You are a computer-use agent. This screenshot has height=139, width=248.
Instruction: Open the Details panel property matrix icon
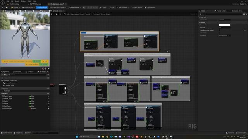pyautogui.click(x=244, y=14)
